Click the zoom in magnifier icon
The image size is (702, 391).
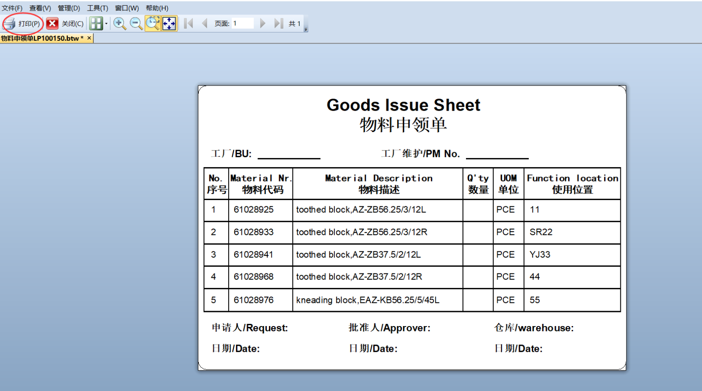(119, 24)
